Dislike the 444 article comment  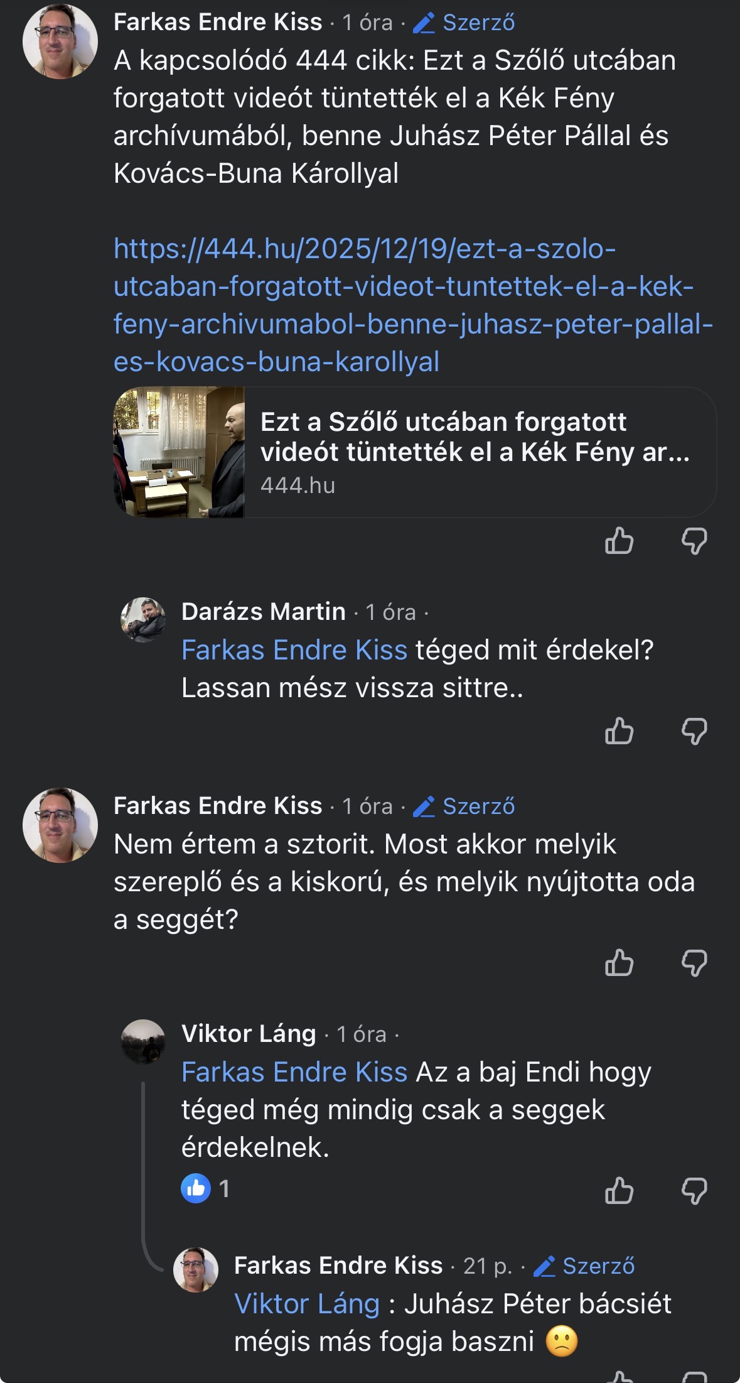click(694, 541)
